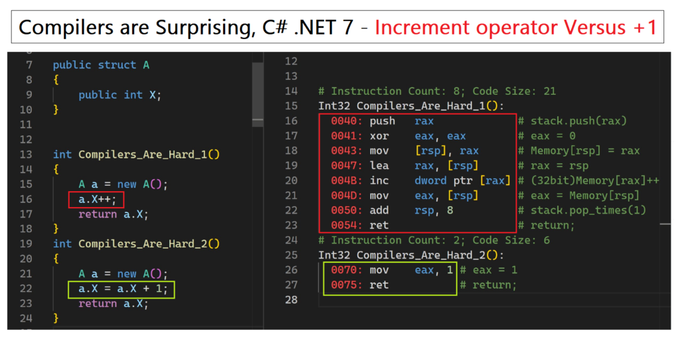The image size is (680, 337).
Task: Click the title text 'Increment operator Versus +1'
Action: [516, 27]
